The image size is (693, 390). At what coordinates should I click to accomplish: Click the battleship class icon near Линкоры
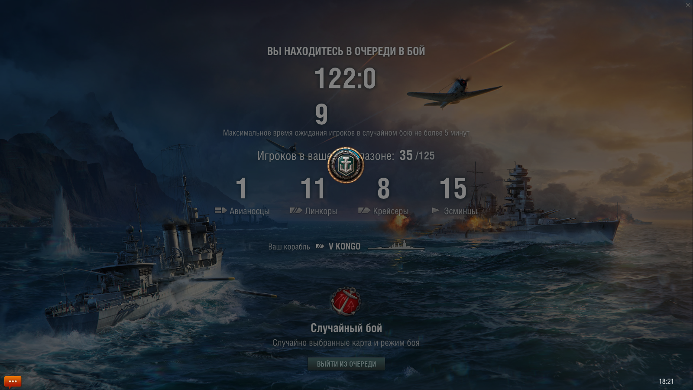[296, 211]
